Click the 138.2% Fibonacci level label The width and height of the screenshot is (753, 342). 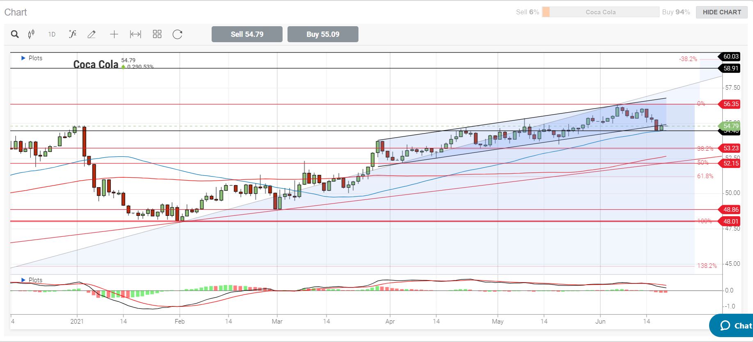(x=707, y=266)
